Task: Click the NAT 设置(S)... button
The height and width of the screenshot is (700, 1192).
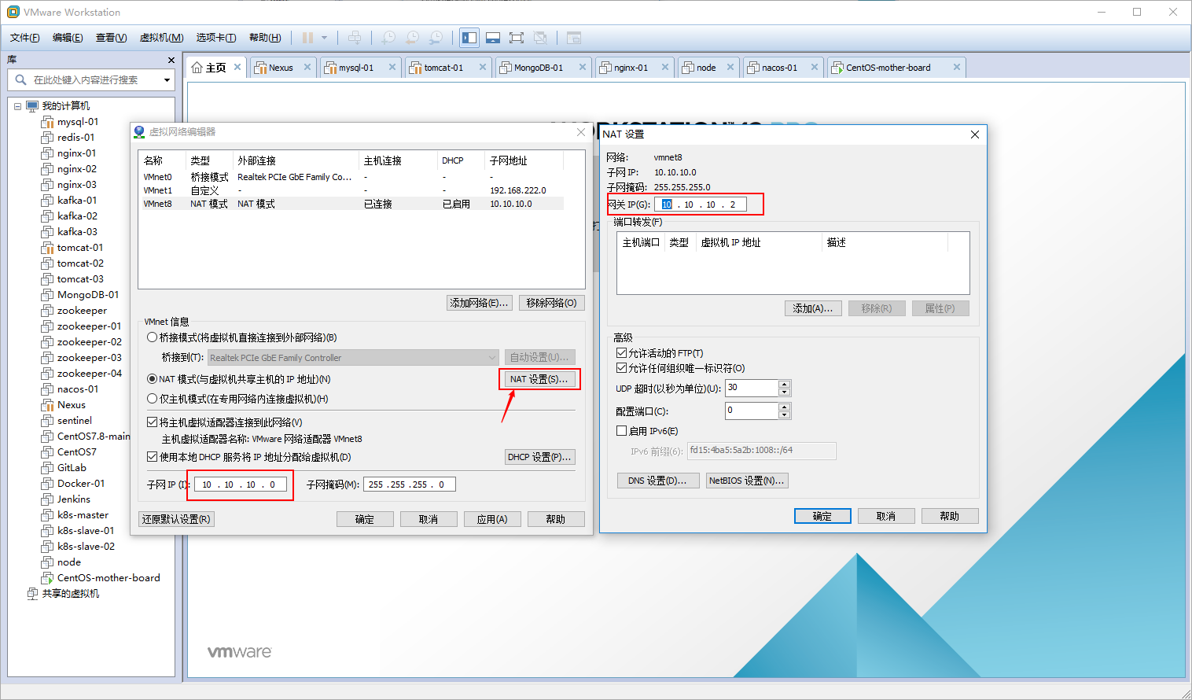Action: point(539,379)
